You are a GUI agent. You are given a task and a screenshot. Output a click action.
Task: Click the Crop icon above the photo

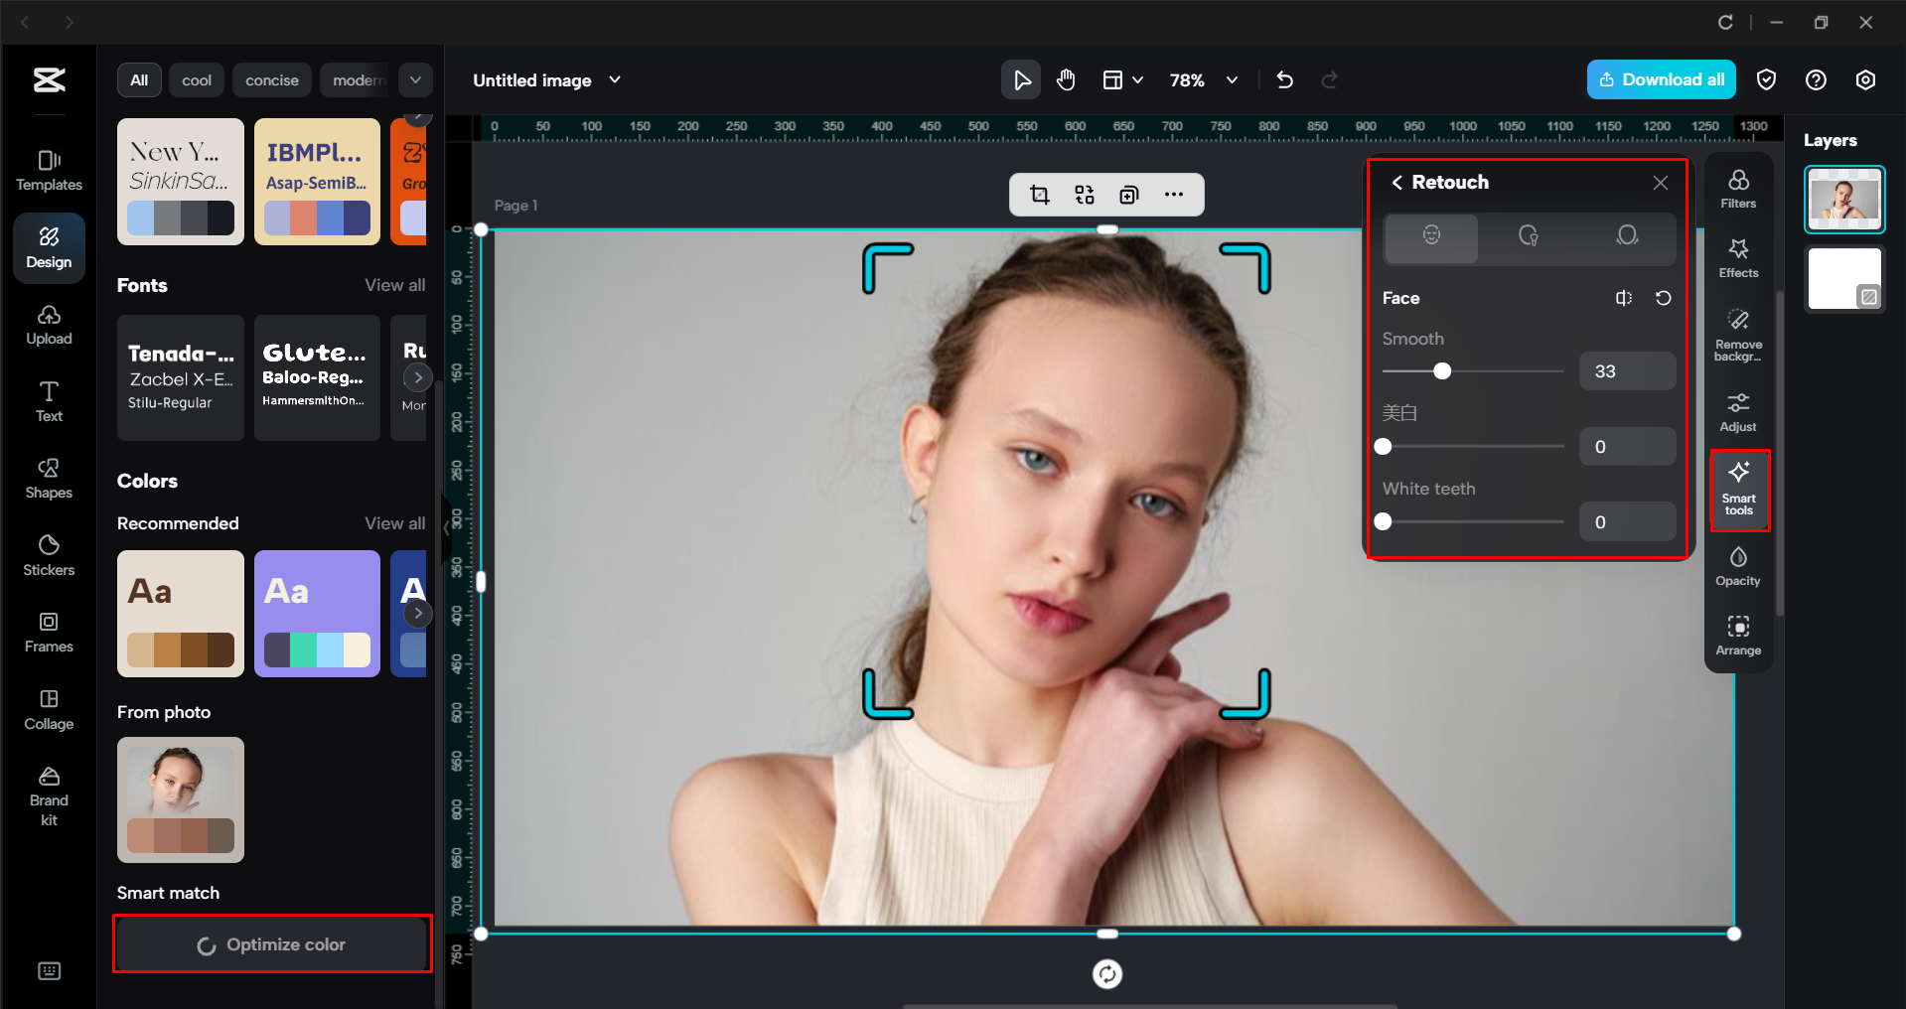coord(1039,195)
